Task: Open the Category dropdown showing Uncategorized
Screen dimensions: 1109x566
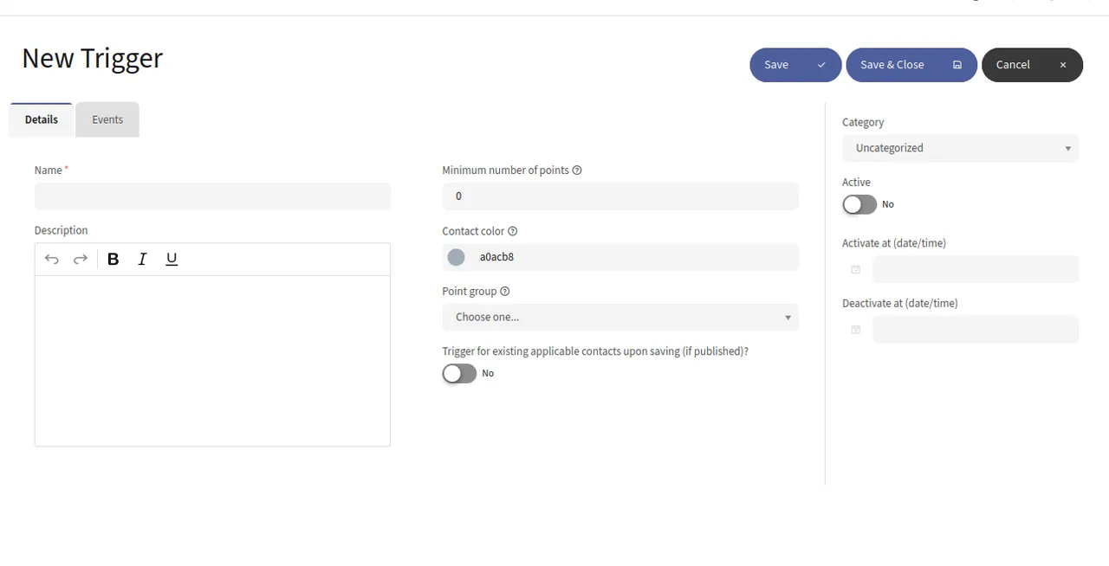Action: [960, 148]
